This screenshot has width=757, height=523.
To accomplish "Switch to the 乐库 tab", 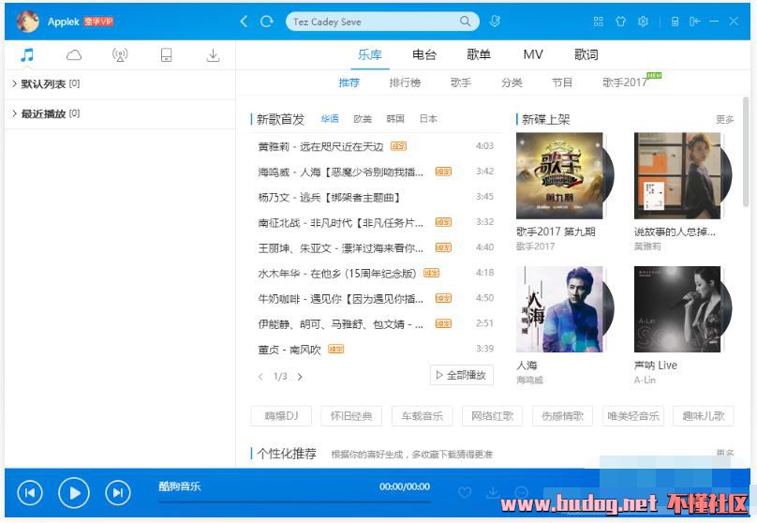I will pyautogui.click(x=370, y=54).
